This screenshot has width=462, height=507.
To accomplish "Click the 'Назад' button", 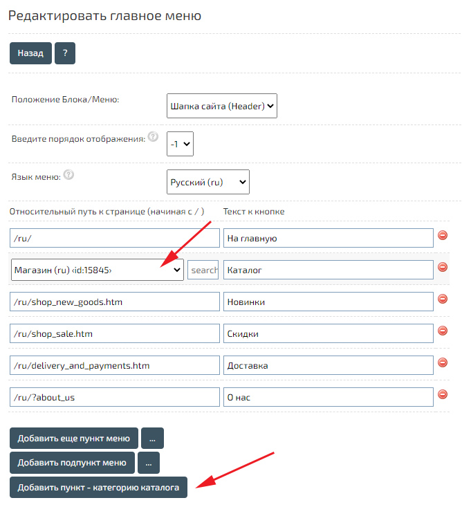I will [30, 53].
